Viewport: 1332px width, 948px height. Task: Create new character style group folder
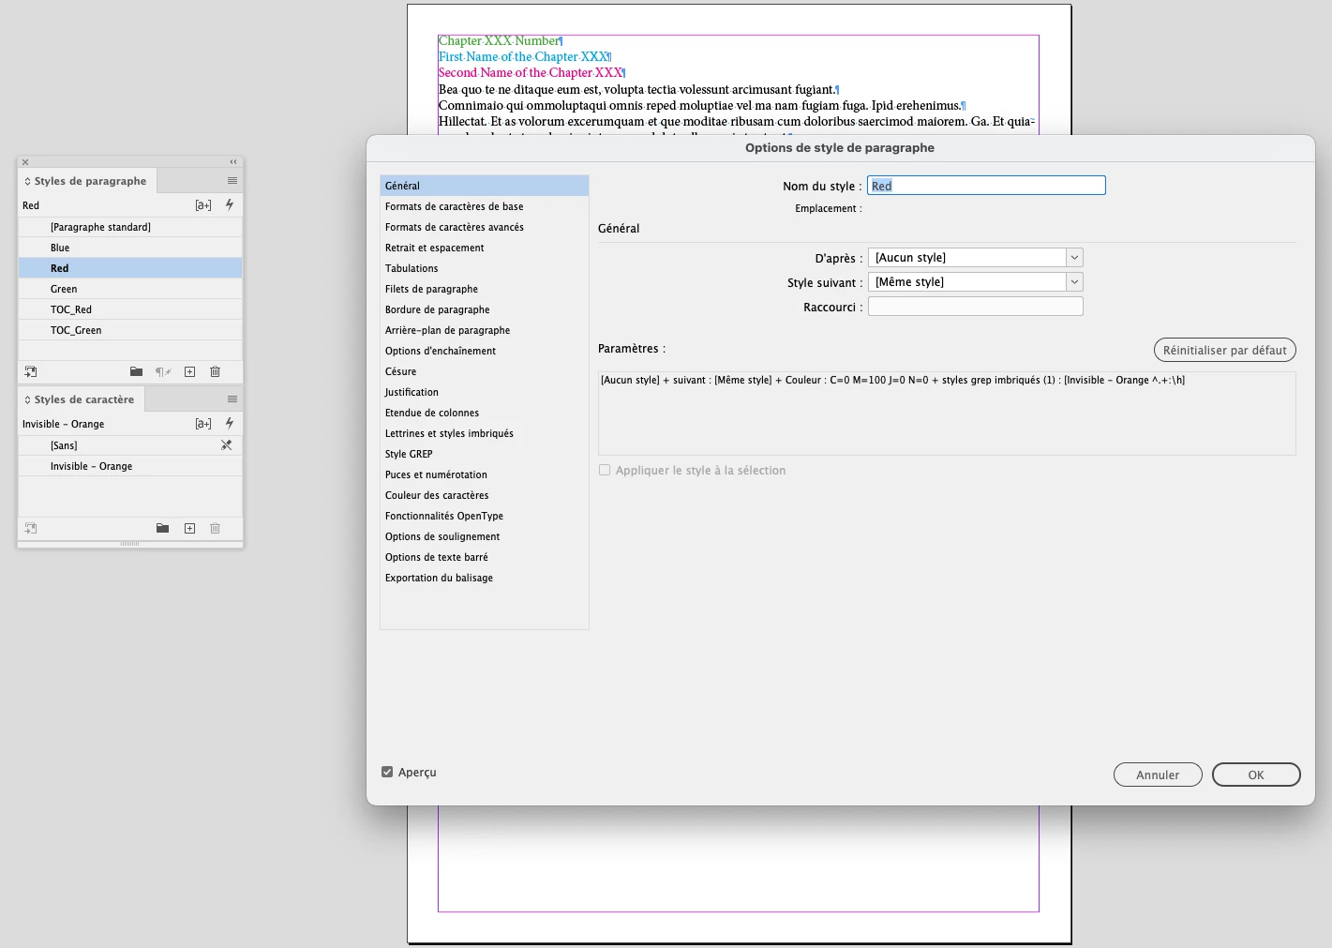click(x=162, y=529)
